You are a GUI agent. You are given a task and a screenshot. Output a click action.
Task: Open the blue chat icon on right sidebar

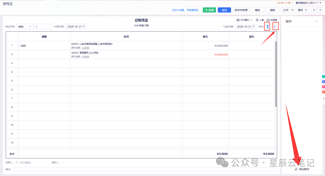pyautogui.click(x=323, y=82)
